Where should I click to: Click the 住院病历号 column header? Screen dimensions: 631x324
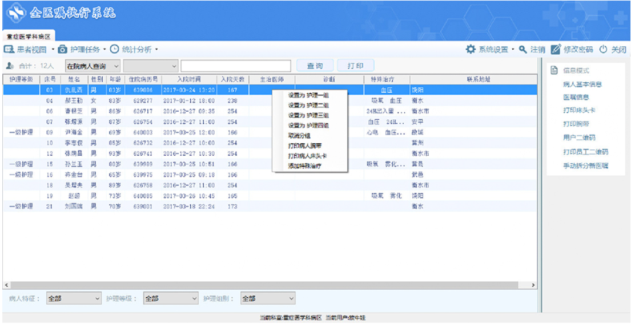click(143, 80)
